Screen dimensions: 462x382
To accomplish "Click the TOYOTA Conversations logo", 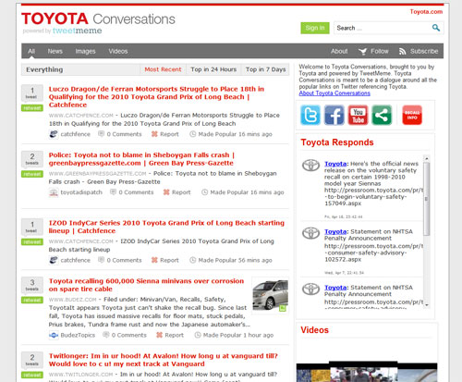I will pos(98,18).
